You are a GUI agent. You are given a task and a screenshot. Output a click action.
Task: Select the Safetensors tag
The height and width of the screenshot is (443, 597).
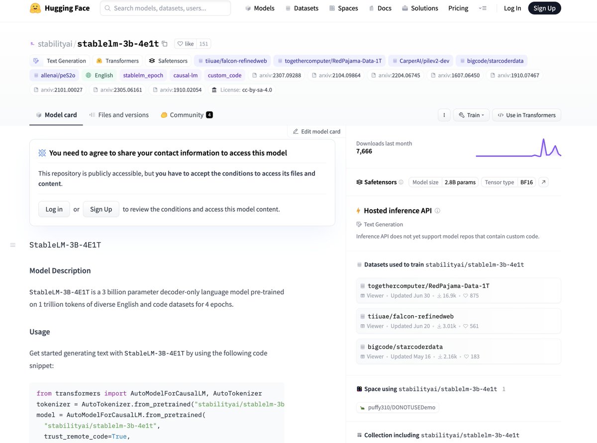pyautogui.click(x=168, y=61)
